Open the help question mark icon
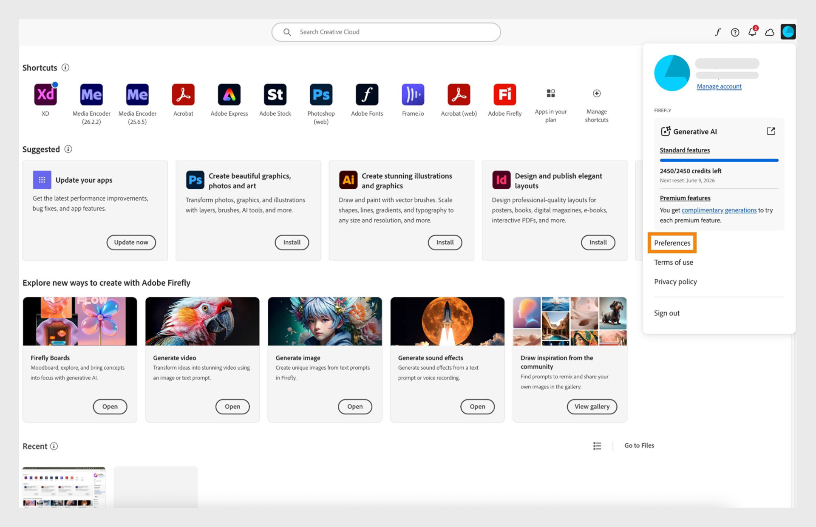The height and width of the screenshot is (527, 816). [735, 32]
